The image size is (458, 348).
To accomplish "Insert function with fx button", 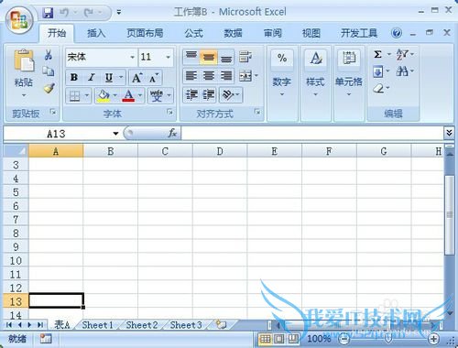I will [172, 133].
